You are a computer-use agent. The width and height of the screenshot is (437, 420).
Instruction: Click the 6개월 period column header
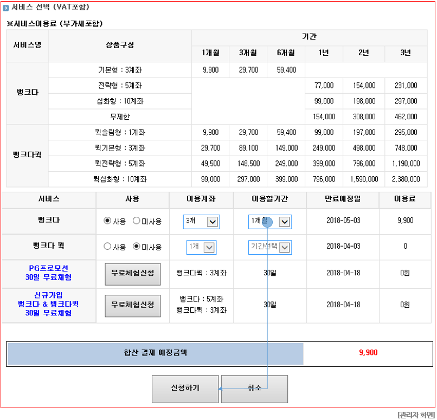click(x=286, y=53)
